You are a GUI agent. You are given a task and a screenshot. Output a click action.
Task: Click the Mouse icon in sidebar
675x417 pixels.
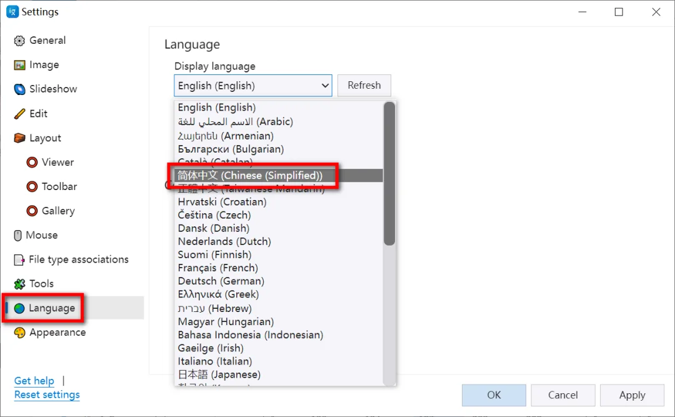[x=17, y=235]
